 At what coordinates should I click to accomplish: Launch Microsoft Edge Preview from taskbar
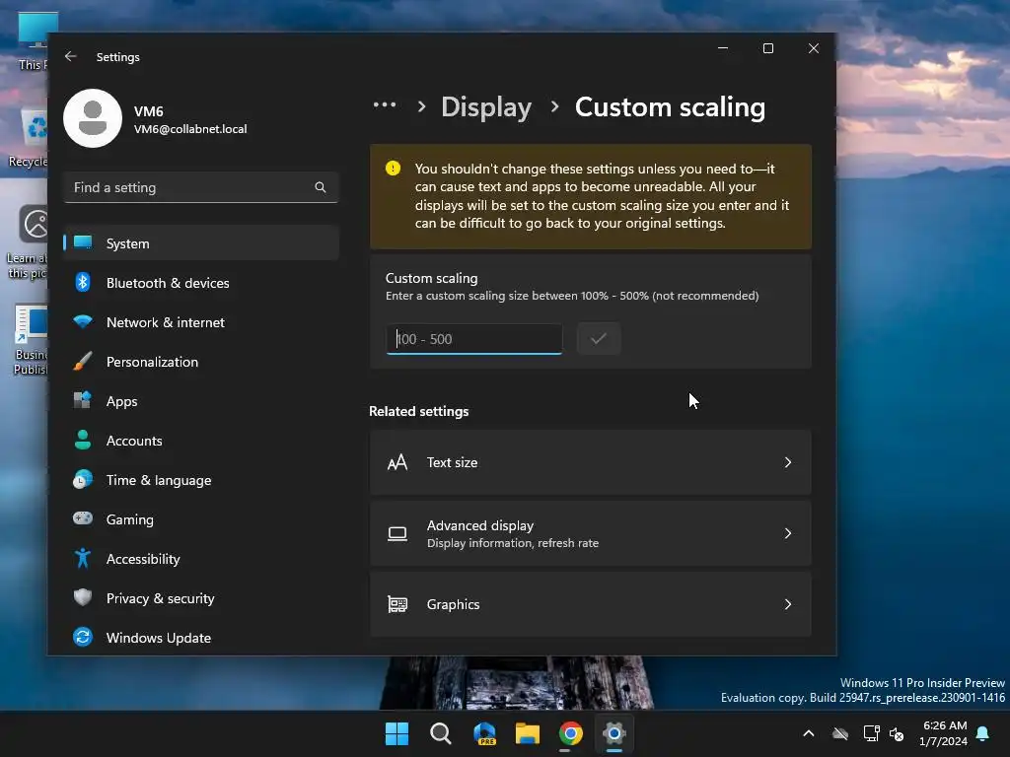pyautogui.click(x=484, y=733)
